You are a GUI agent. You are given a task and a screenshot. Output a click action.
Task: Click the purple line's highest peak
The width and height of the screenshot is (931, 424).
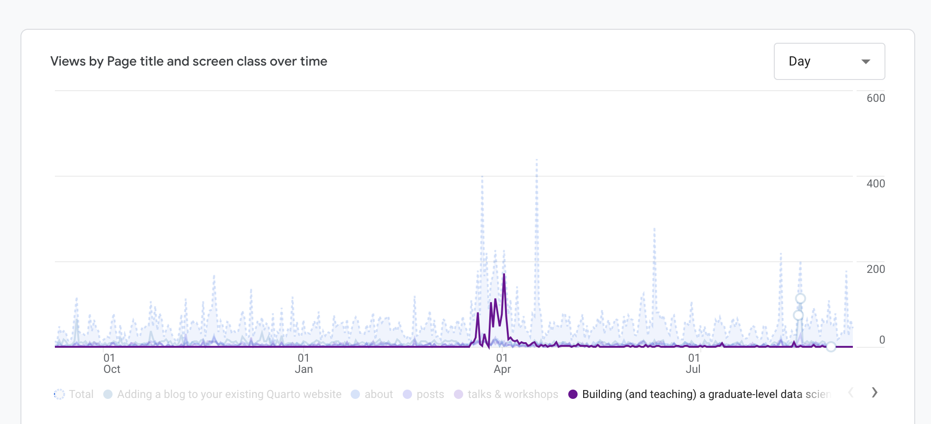click(504, 275)
